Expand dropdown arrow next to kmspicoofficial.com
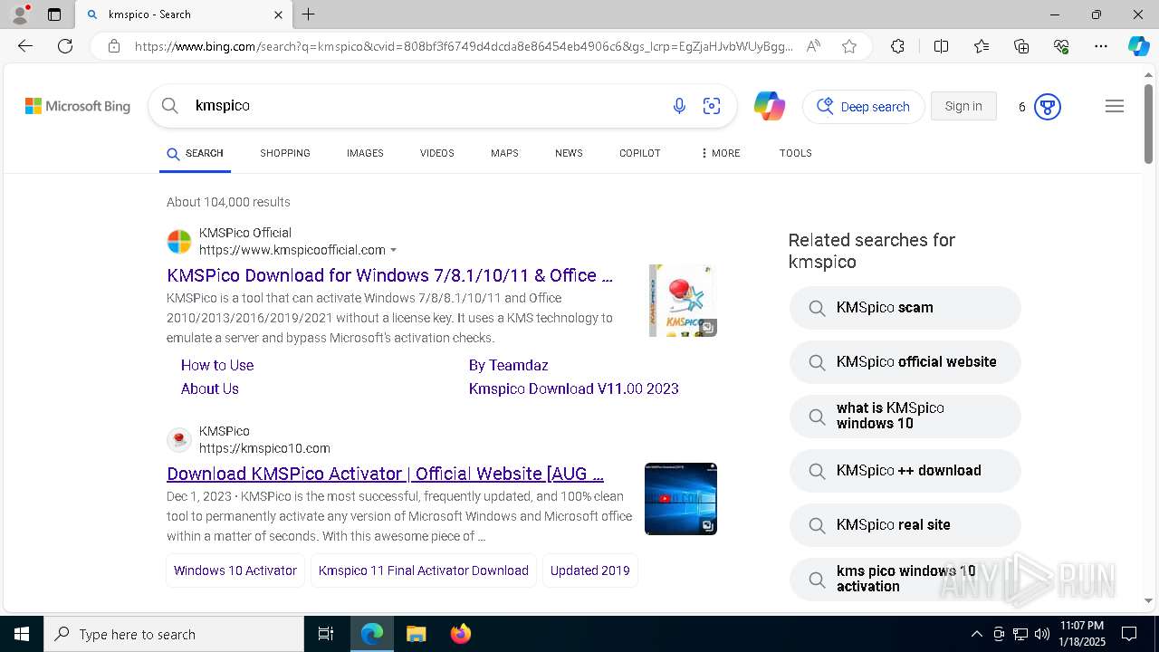The width and height of the screenshot is (1159, 652). (x=394, y=251)
